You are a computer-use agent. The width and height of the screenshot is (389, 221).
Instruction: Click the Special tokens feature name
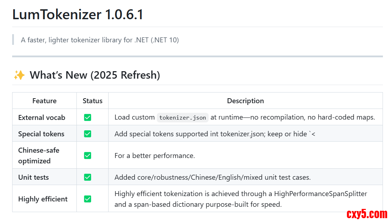[41, 134]
